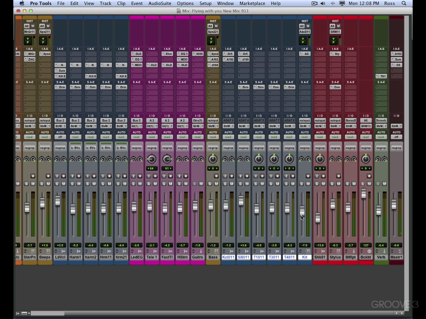This screenshot has width=426, height=319.
Task: Click the Shk01 volume fader
Action: coord(317,218)
